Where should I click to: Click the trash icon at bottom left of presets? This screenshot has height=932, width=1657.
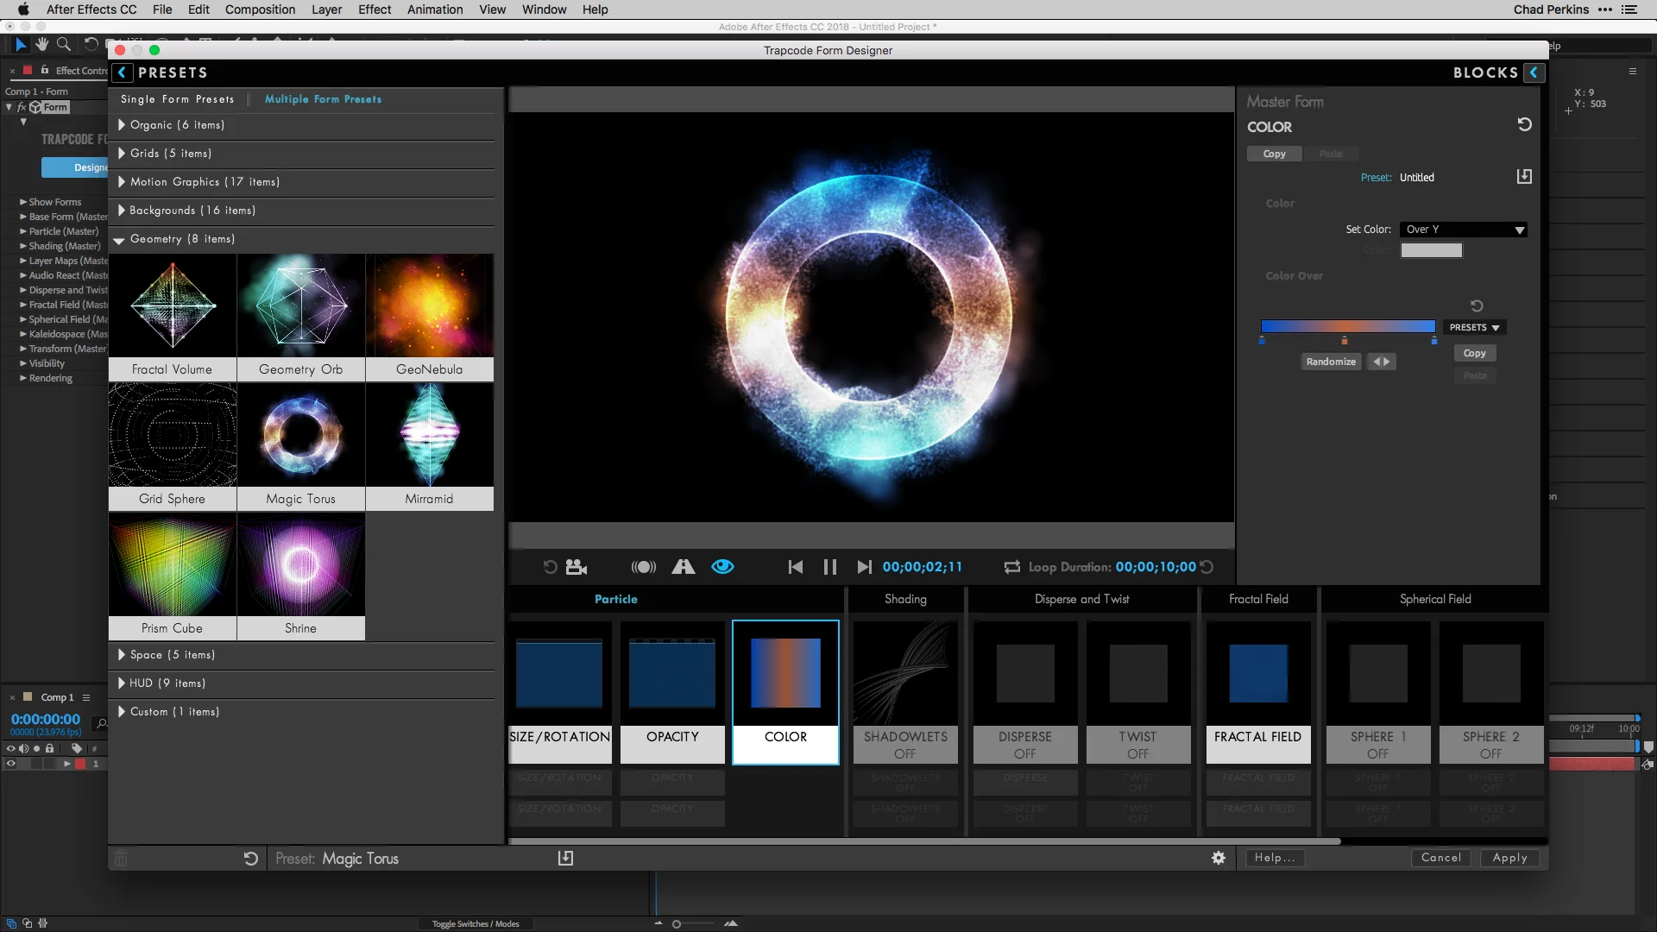coord(121,858)
